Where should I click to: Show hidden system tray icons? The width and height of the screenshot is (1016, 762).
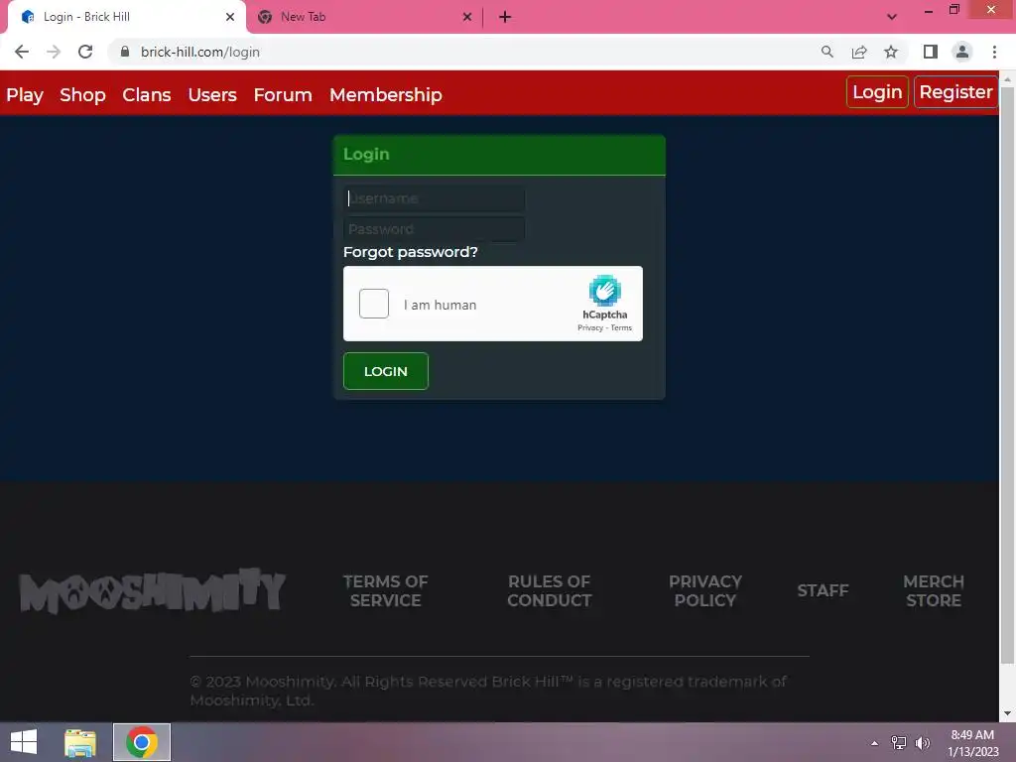point(874,743)
